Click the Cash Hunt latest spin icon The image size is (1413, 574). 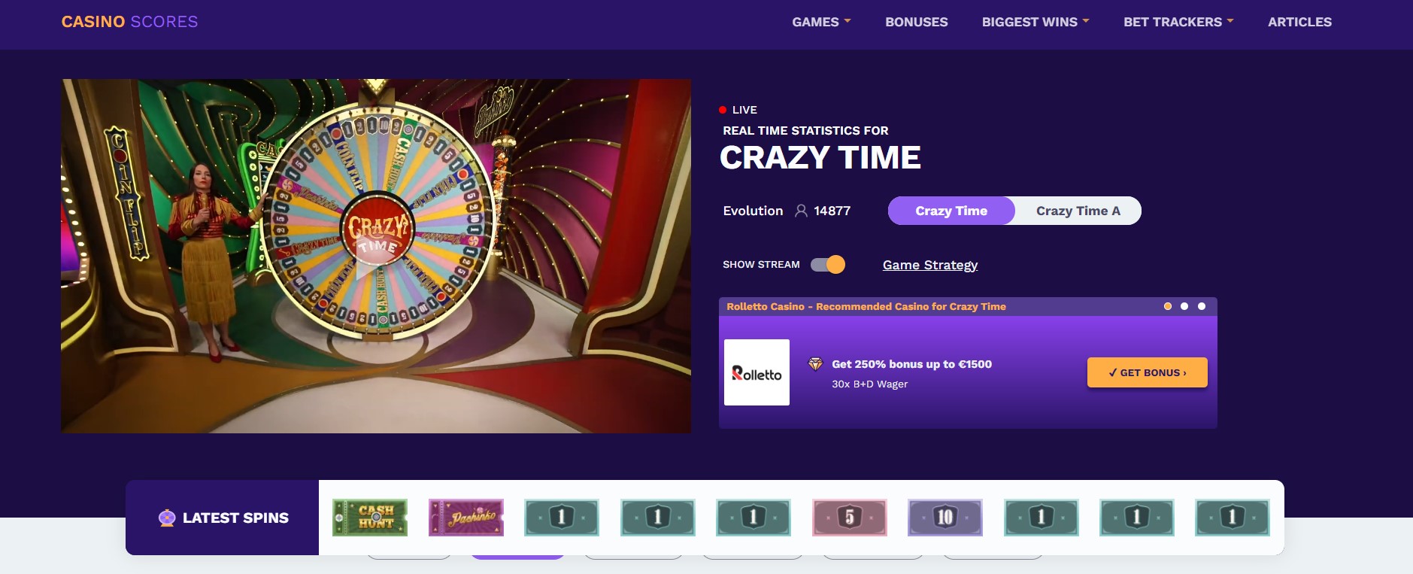coord(370,518)
